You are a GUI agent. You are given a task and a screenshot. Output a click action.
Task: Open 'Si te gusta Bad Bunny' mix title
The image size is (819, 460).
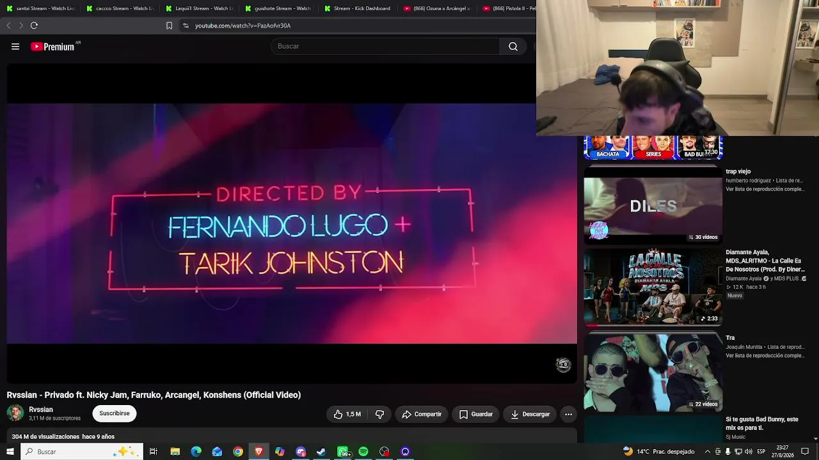click(762, 424)
